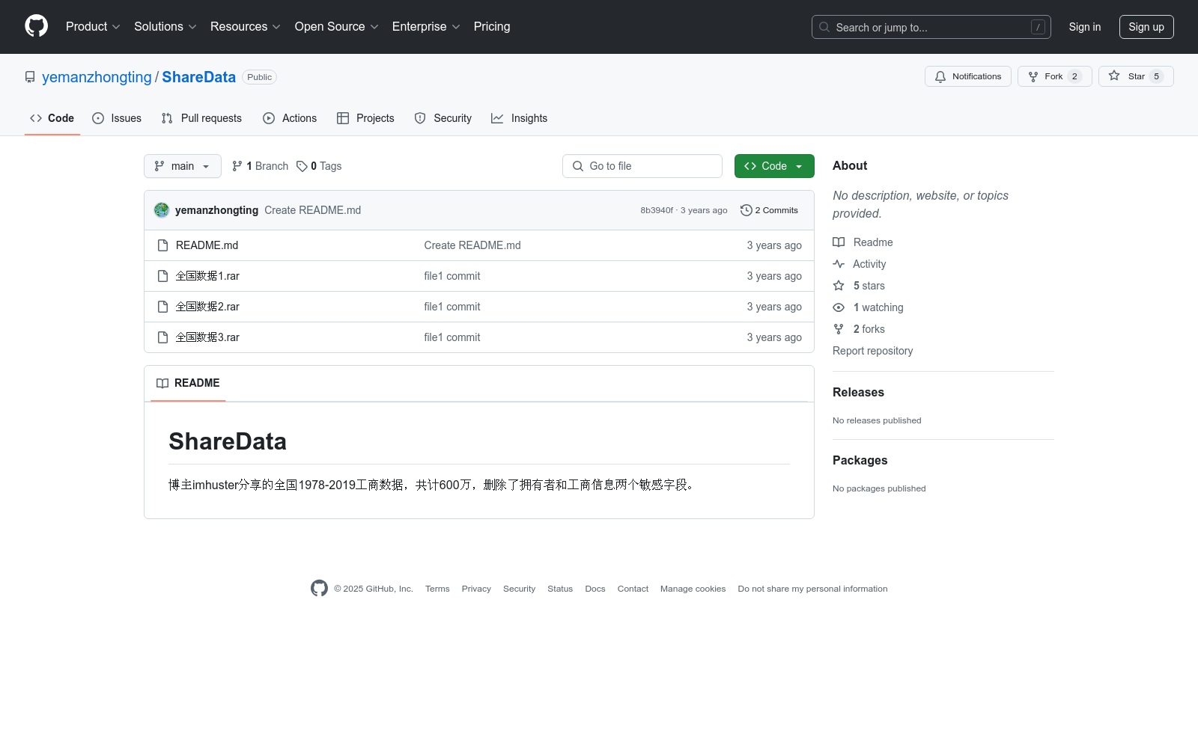
Task: Expand the Open Source menu
Action: [x=337, y=26]
